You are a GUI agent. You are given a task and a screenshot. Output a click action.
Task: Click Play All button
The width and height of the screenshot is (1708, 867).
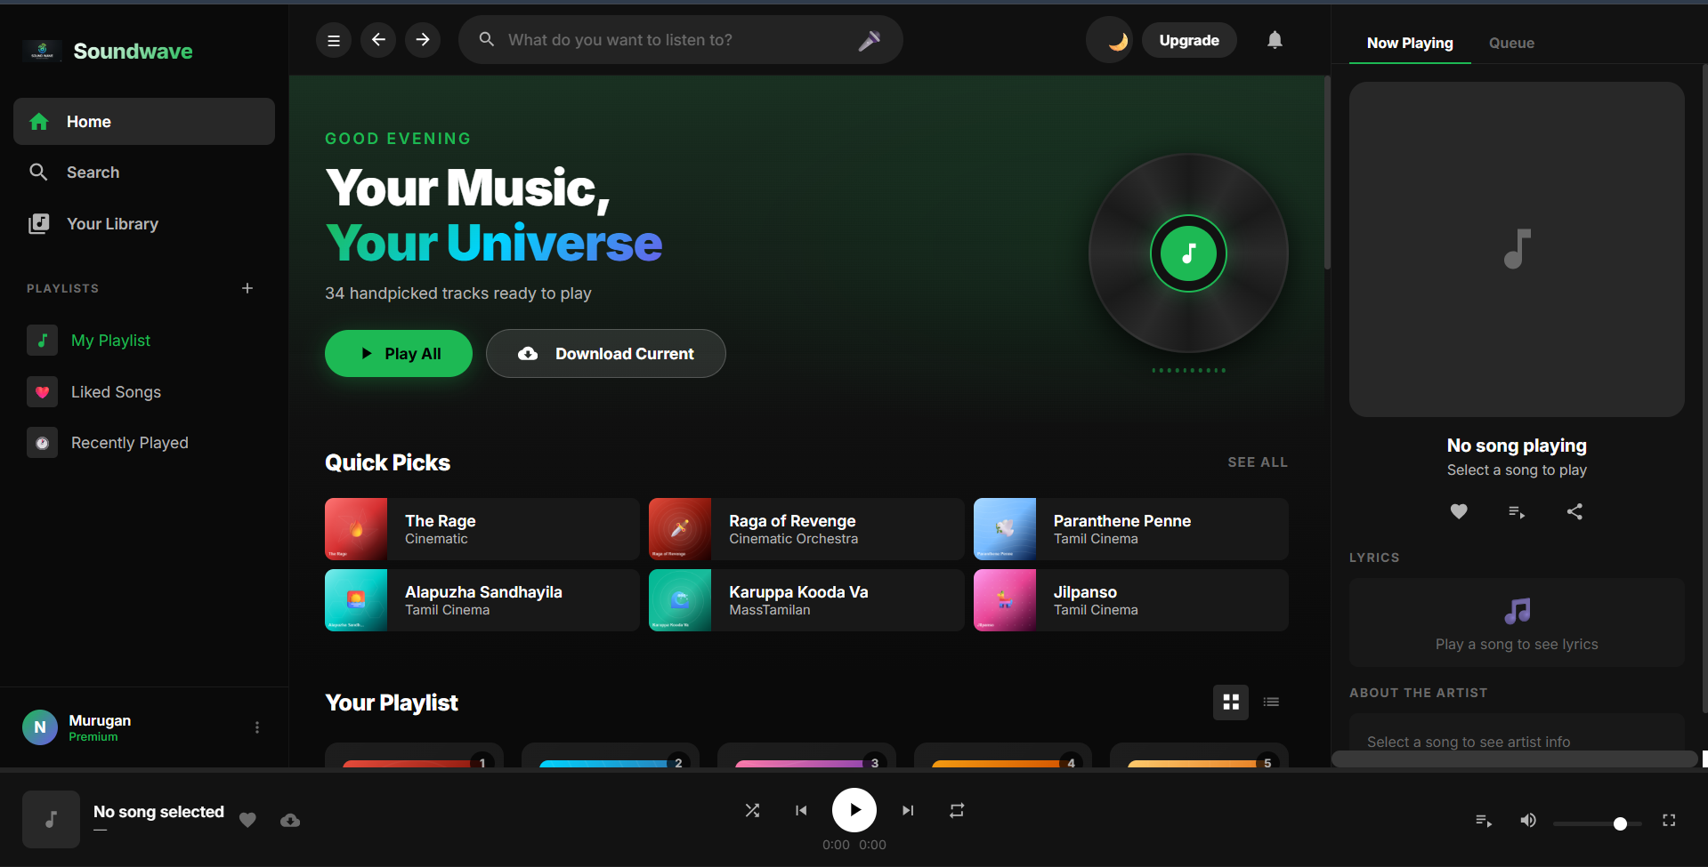pyautogui.click(x=399, y=354)
